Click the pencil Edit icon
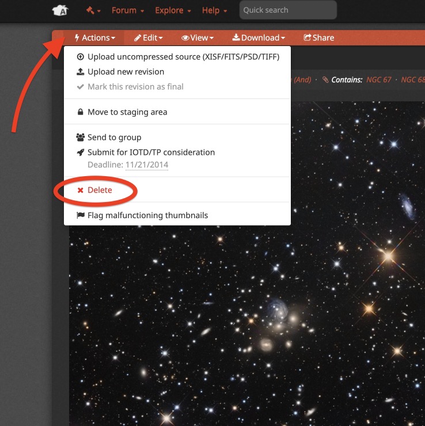Image resolution: width=425 pixels, height=426 pixels. click(x=138, y=38)
